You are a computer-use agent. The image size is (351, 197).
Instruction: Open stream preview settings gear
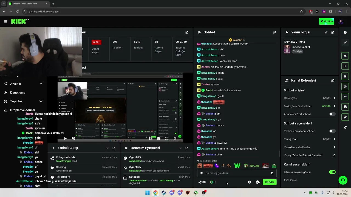[175, 138]
